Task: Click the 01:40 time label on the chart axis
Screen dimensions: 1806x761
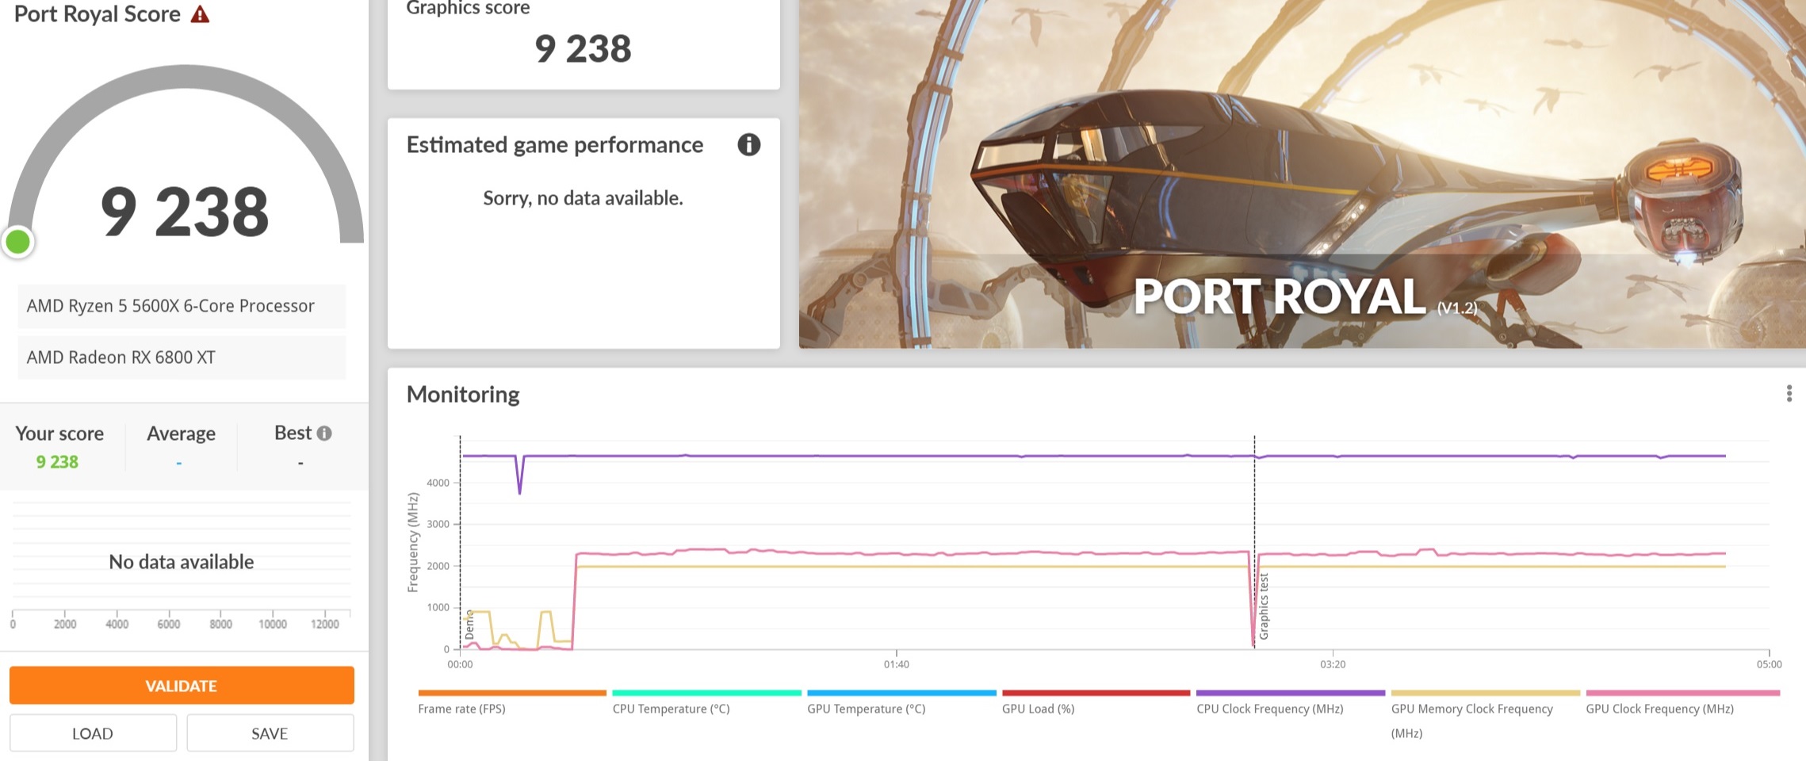Action: tap(897, 664)
